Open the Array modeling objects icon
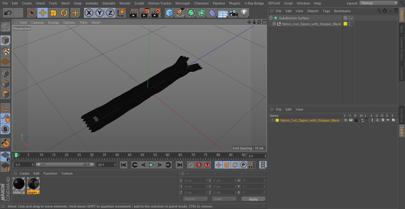This screenshot has width=405, height=209. pos(202,13)
